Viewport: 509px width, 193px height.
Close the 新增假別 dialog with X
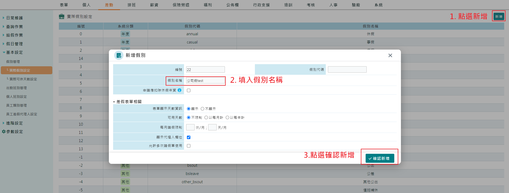(390, 55)
